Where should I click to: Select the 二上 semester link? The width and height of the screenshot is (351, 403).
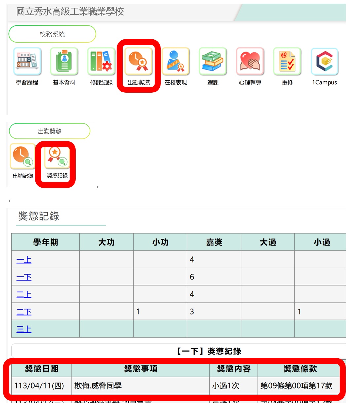(24, 294)
